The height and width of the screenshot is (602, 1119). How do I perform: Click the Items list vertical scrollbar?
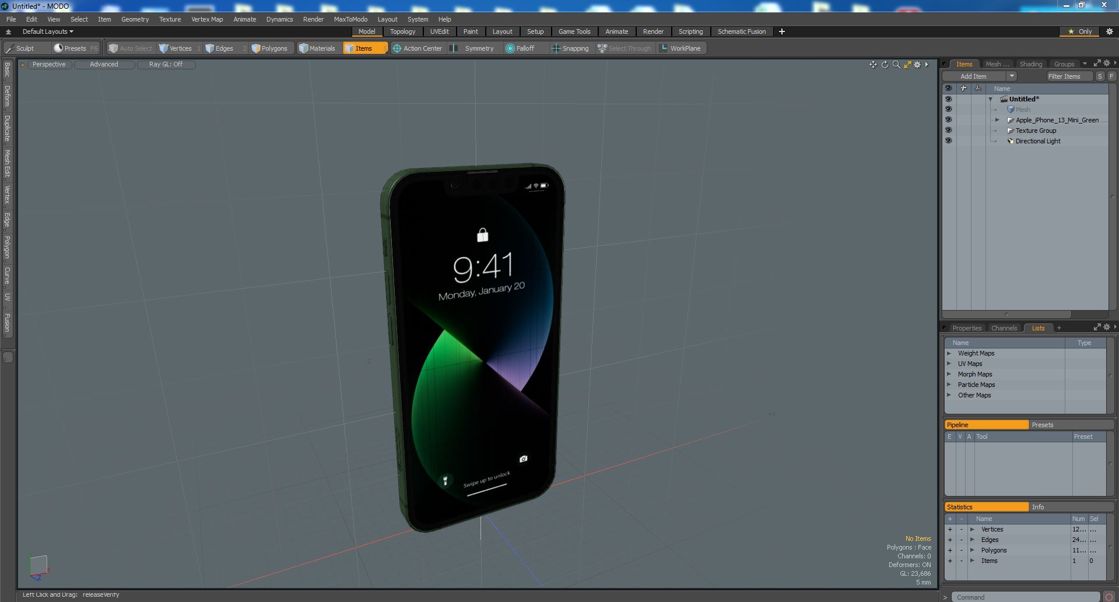coord(1112,196)
